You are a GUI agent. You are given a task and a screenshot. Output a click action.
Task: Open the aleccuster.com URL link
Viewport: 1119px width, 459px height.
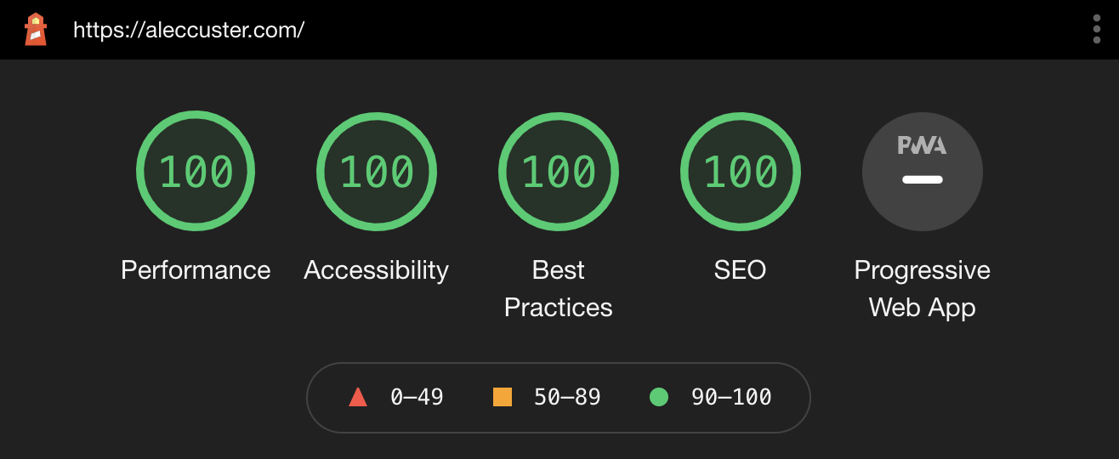coord(189,31)
